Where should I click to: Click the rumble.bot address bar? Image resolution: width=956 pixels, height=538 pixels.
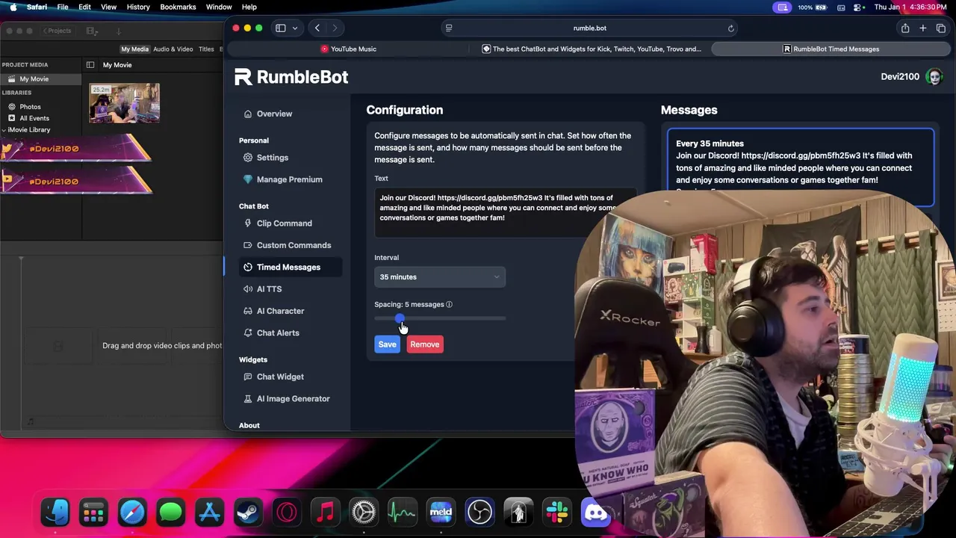click(x=589, y=28)
